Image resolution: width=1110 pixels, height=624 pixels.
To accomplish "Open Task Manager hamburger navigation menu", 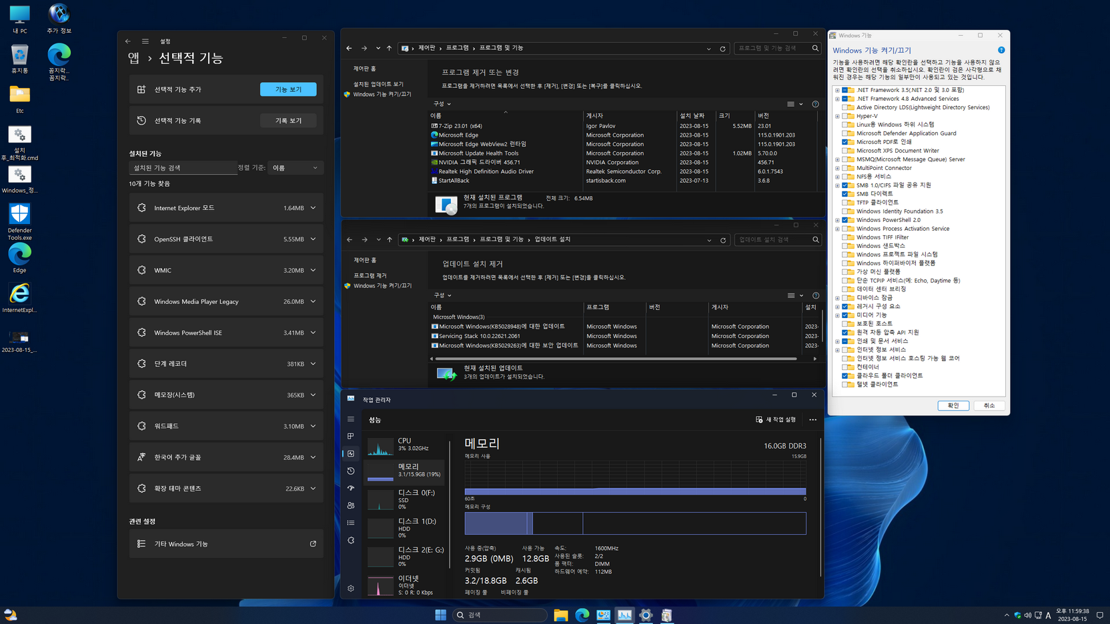I will click(x=351, y=419).
